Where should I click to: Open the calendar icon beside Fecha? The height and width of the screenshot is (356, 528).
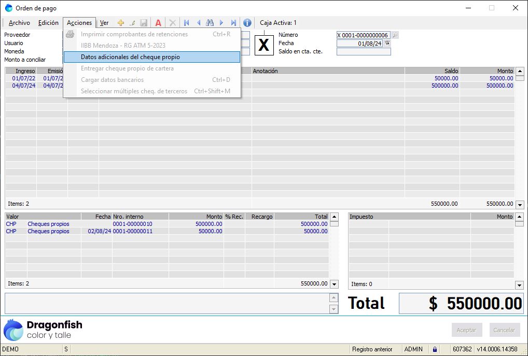[x=387, y=43]
